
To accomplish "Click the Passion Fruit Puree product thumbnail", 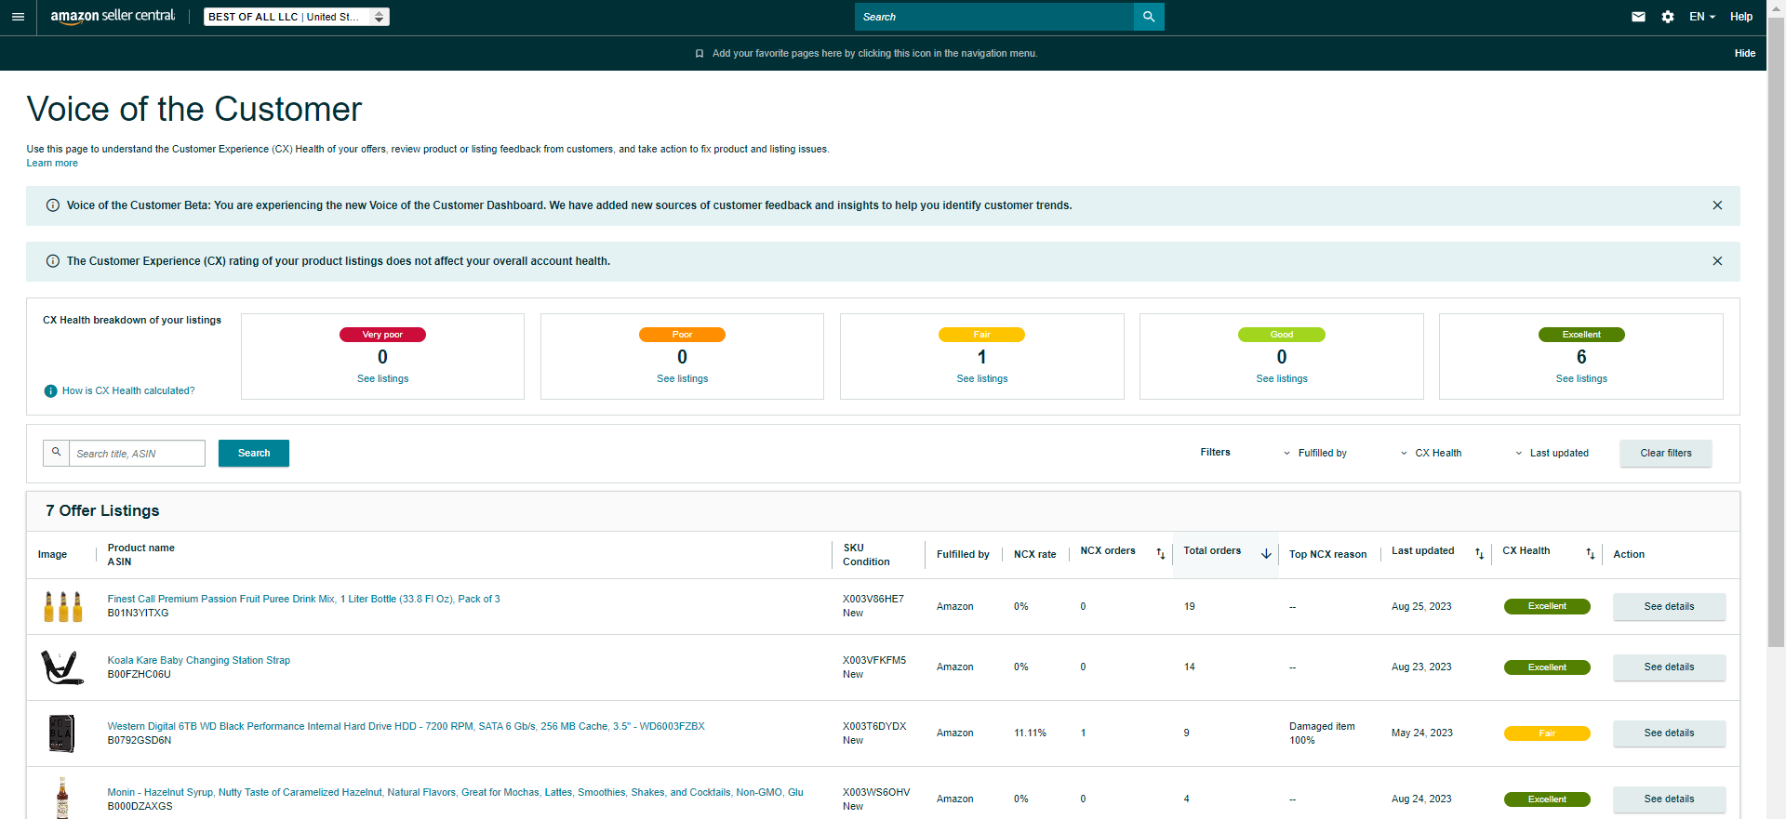I will tap(62, 606).
